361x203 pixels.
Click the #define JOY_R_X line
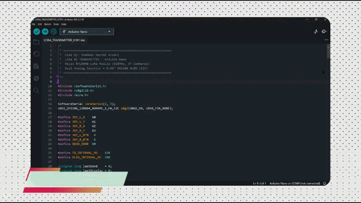[77, 126]
